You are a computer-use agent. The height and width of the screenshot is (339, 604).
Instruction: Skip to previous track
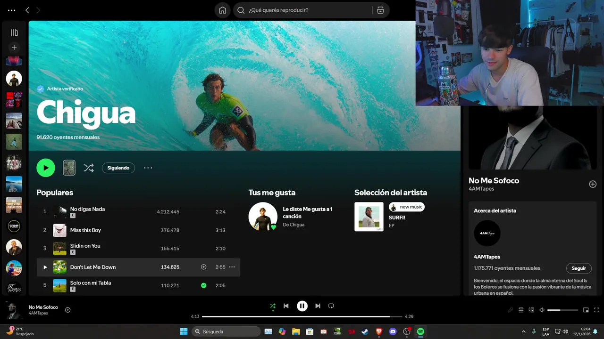point(286,306)
